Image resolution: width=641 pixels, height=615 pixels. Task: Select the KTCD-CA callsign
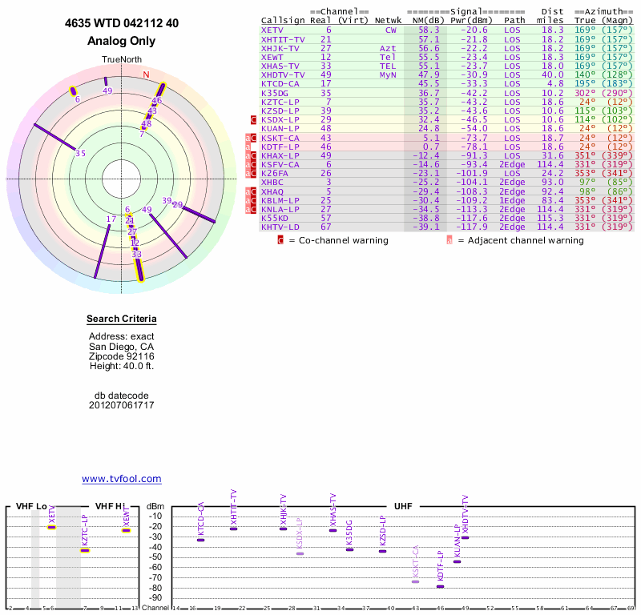280,84
